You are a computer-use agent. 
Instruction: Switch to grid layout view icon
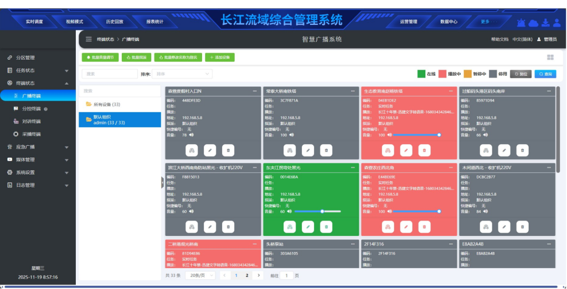coord(550,57)
